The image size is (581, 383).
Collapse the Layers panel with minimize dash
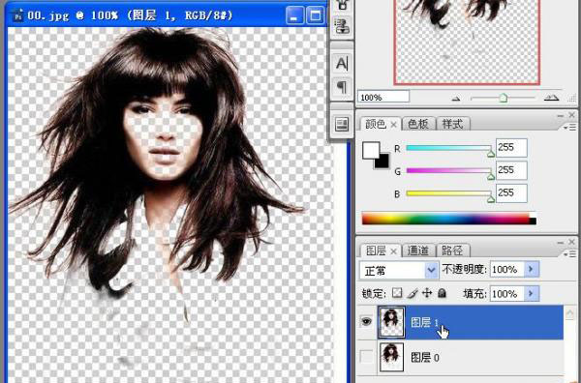tap(560, 243)
